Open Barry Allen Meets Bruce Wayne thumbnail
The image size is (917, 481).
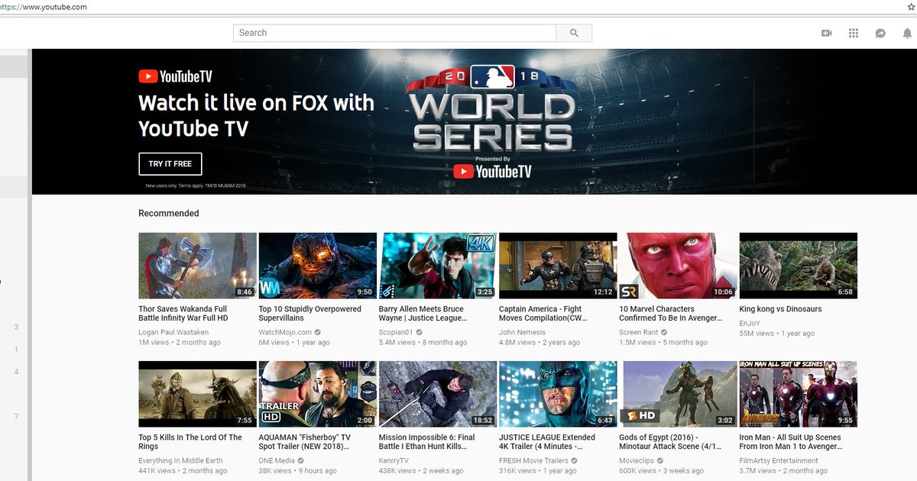(438, 266)
